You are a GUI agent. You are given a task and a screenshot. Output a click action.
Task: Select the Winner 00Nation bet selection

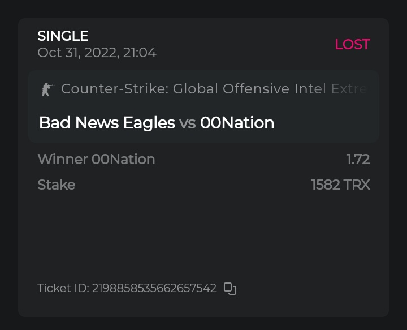96,160
